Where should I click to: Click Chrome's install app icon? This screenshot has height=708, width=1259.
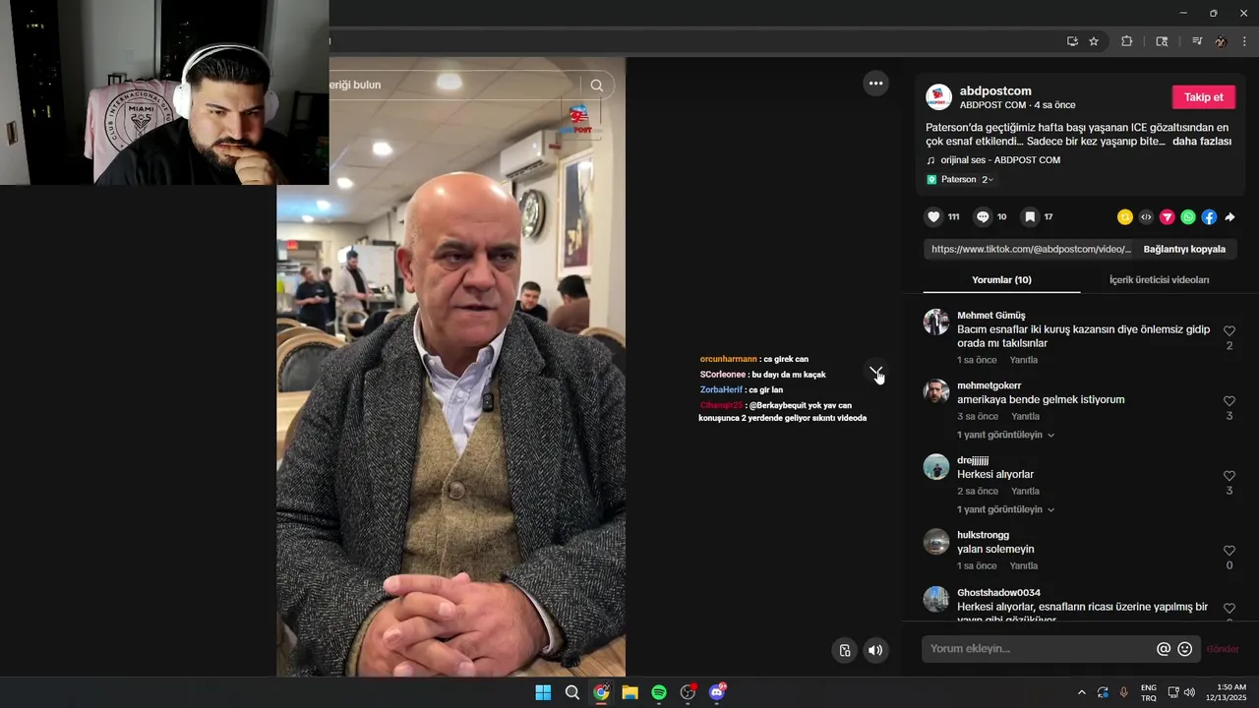click(x=1072, y=41)
